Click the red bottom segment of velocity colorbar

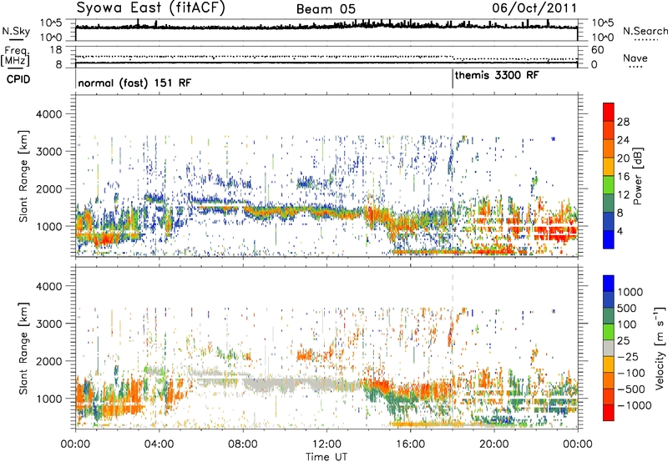click(x=609, y=413)
